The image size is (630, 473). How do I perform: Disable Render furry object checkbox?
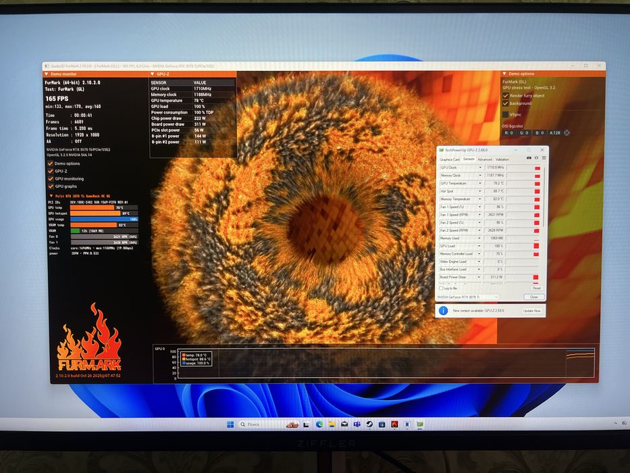tap(506, 96)
